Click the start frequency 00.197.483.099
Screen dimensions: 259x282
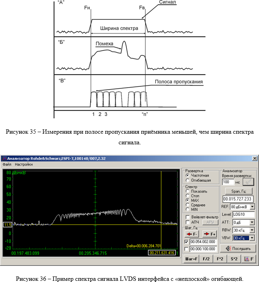pyautogui.click(x=25, y=253)
